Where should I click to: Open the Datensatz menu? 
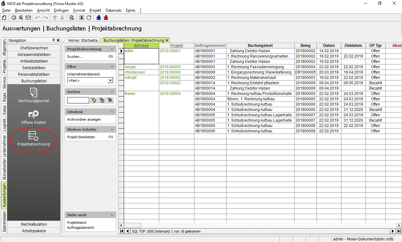click(x=113, y=10)
